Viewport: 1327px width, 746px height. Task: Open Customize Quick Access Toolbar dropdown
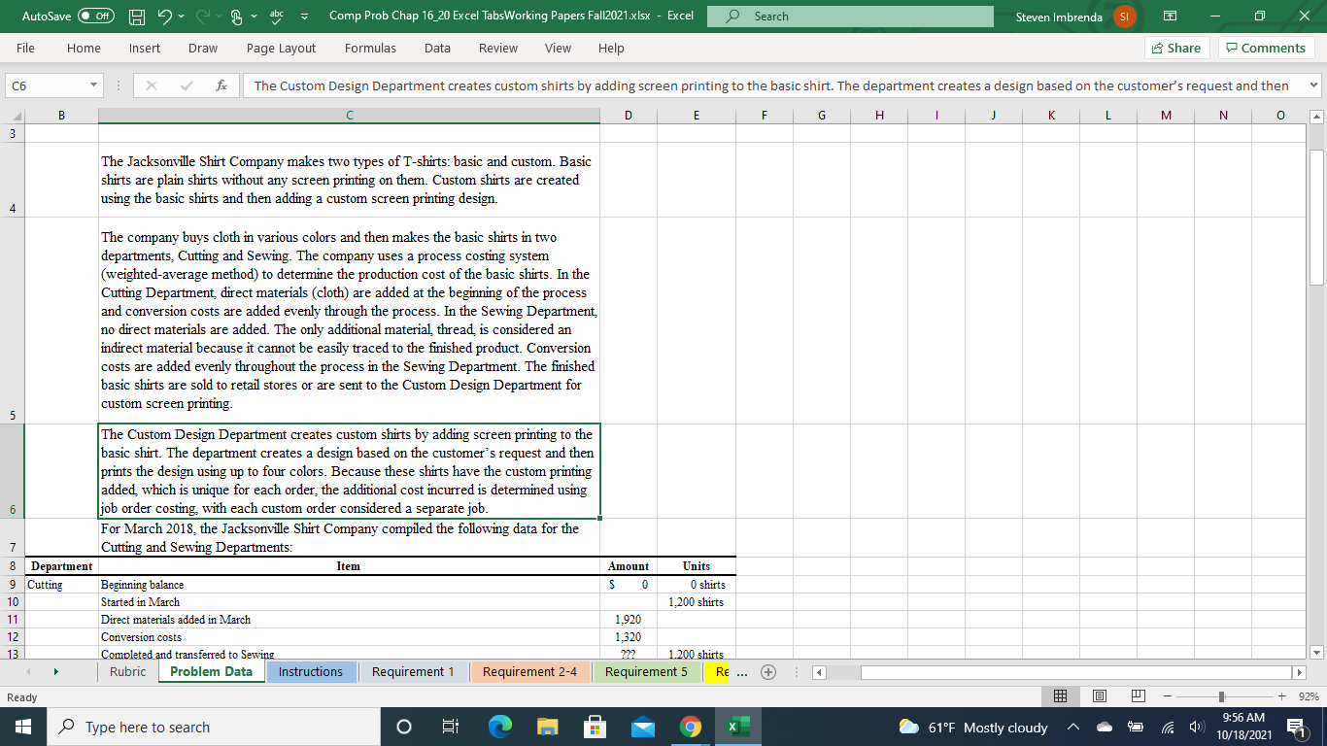(x=304, y=16)
